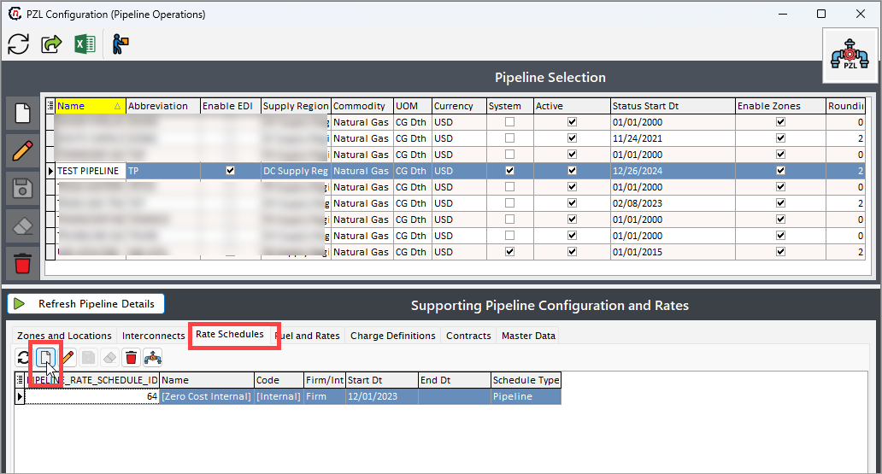Open the Master Data tab

pos(528,336)
